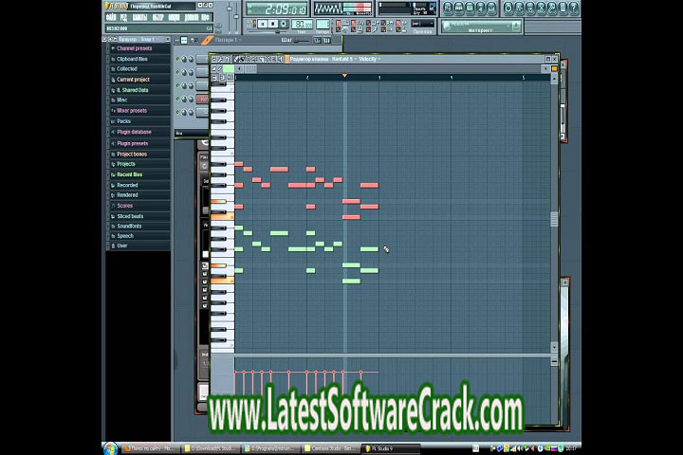Open the Обзор (View) menu
The image size is (683, 455).
pos(157,17)
